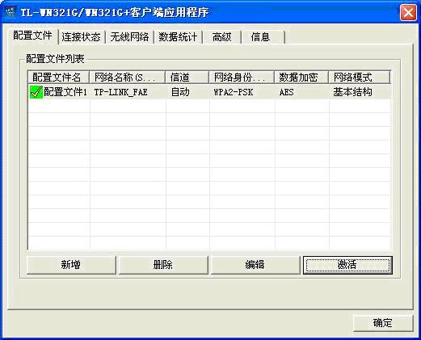Click the 信道 column header

click(187, 78)
